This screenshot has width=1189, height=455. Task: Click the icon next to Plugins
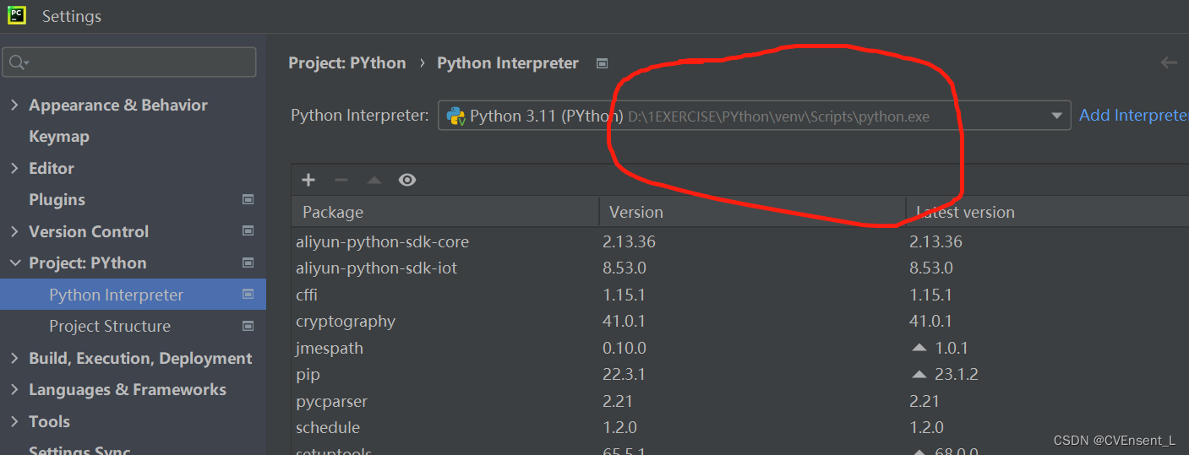coord(248,200)
